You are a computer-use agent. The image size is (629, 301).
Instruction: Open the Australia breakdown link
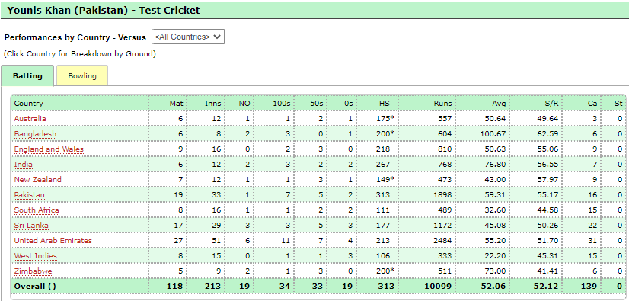point(30,119)
